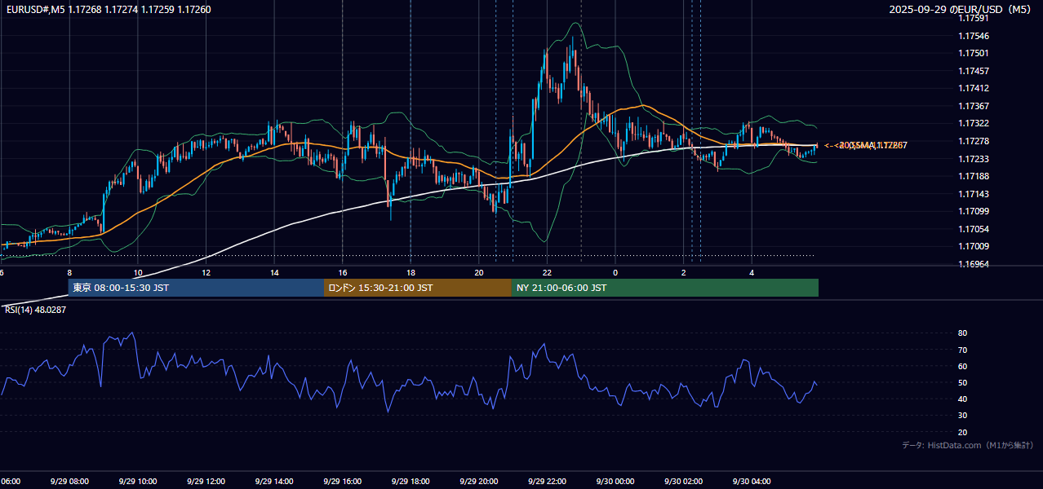This screenshot has width=1043, height=489.
Task: Click RSI scale value 80
Action: [x=963, y=333]
